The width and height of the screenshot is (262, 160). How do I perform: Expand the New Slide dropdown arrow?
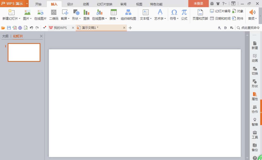click(x=20, y=19)
